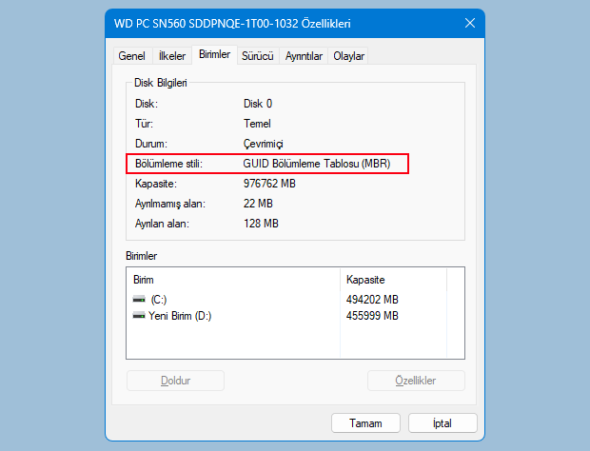Click the Doldur button
590x451 pixels.
175,381
